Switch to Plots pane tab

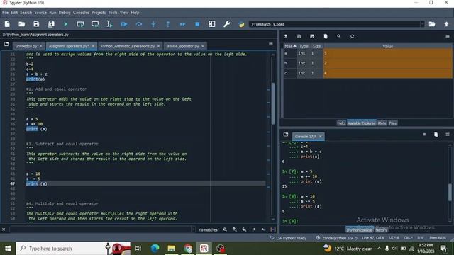[382, 123]
